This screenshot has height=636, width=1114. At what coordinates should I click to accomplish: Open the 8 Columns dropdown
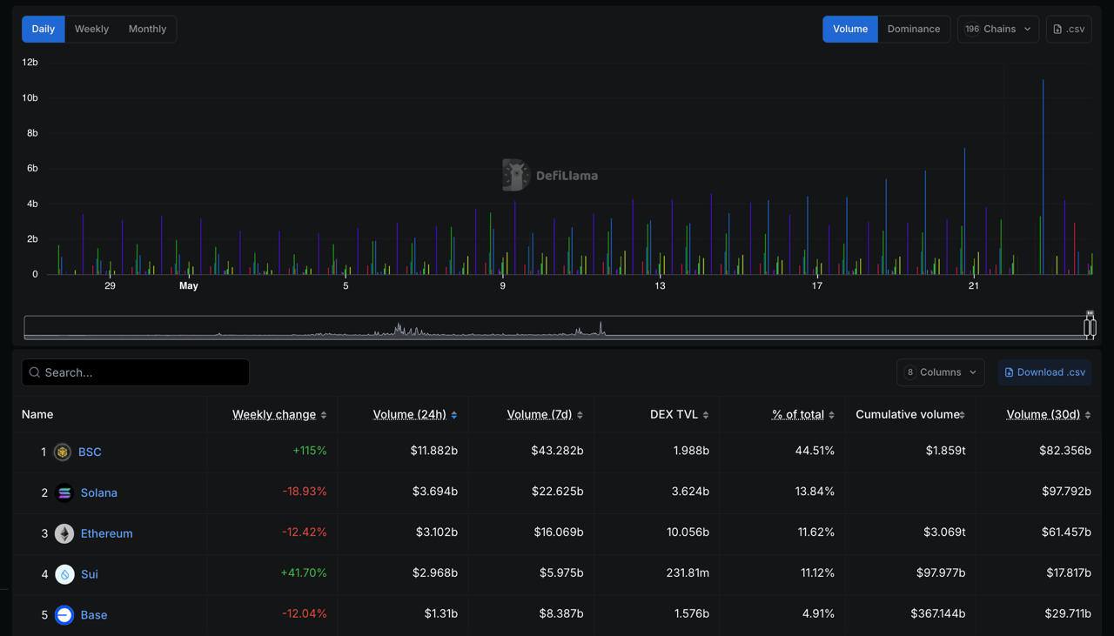[941, 372]
